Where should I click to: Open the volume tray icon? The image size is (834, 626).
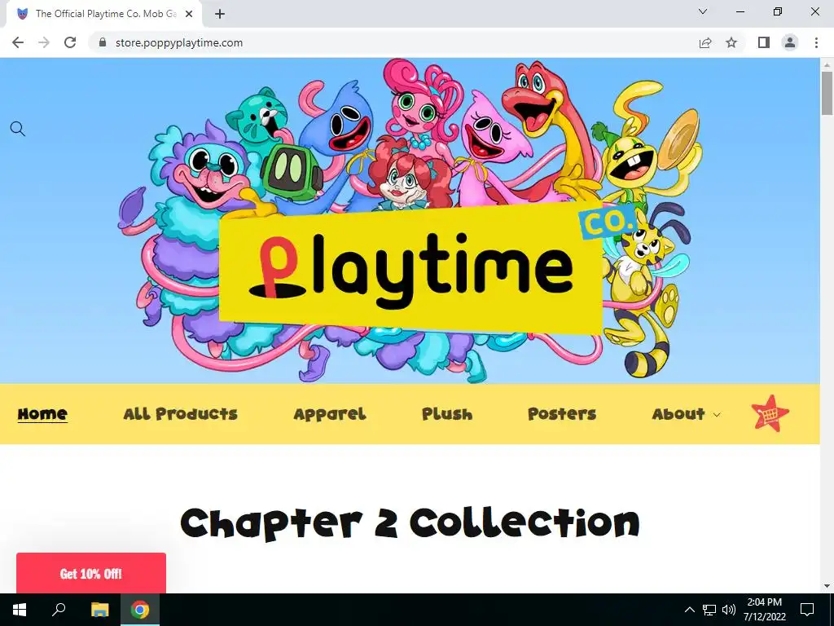pyautogui.click(x=729, y=610)
